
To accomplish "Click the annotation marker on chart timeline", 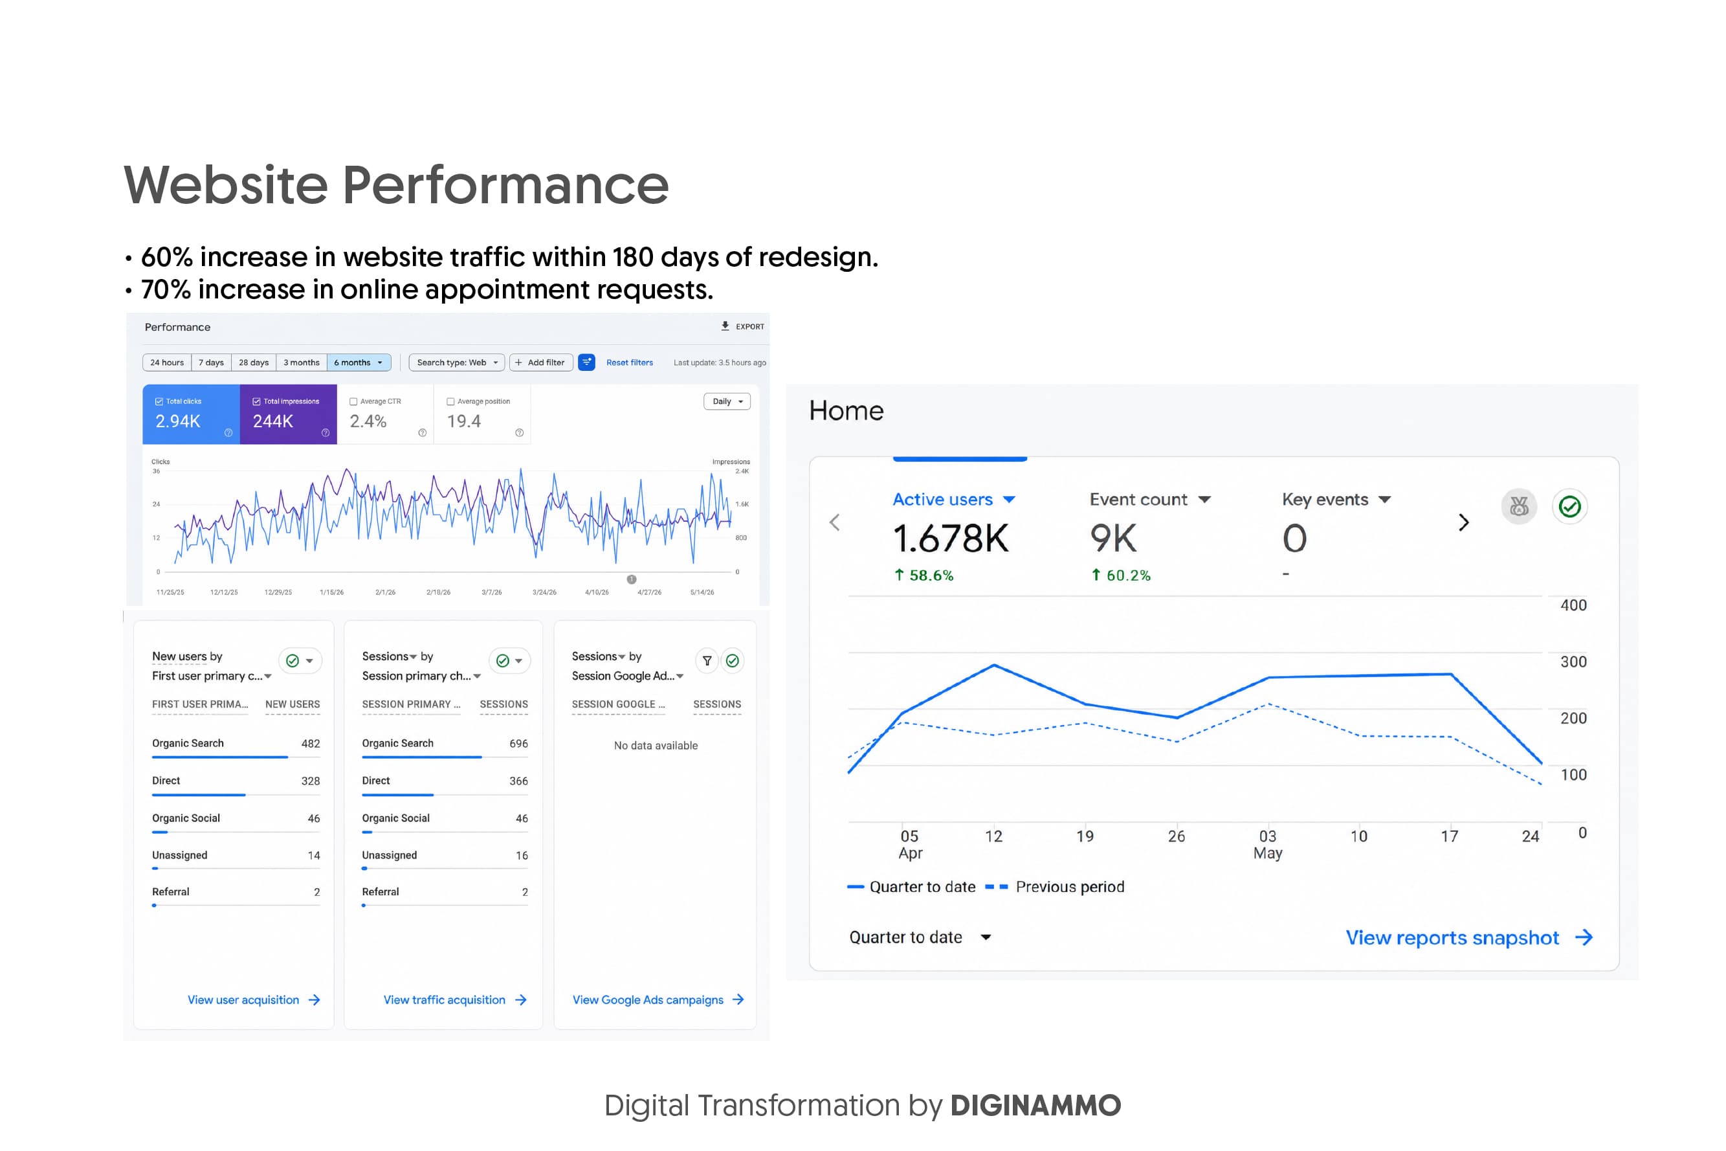I will [x=631, y=579].
